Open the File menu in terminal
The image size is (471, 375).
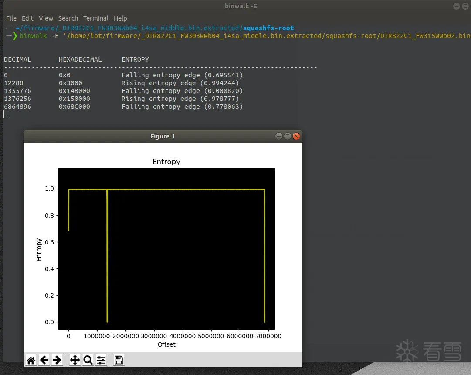coord(11,18)
